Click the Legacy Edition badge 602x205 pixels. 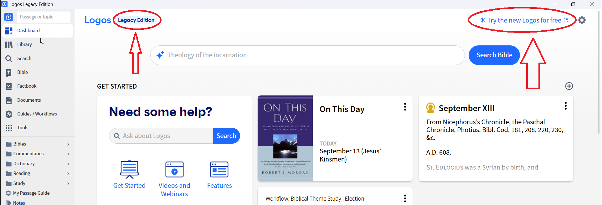136,20
